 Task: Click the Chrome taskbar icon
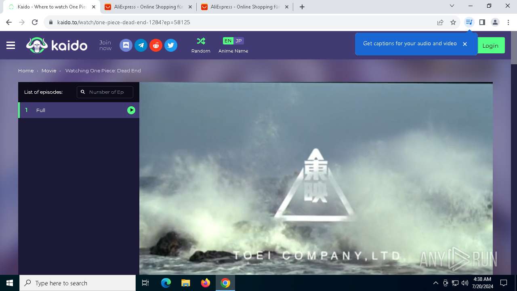pos(225,283)
